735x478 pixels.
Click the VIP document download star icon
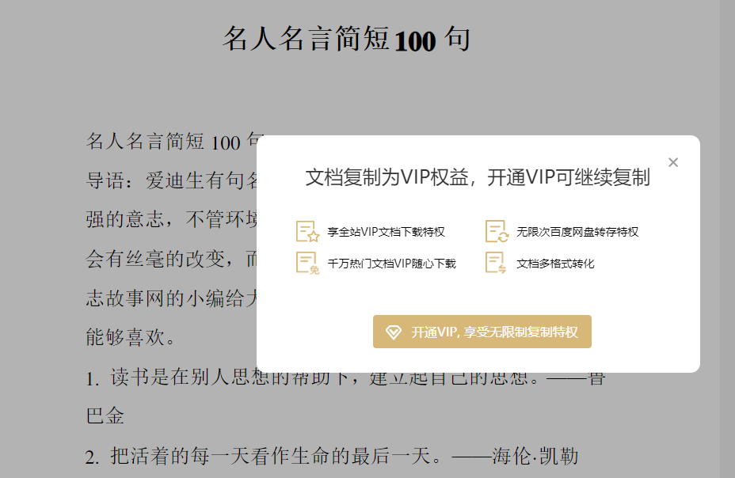click(307, 231)
